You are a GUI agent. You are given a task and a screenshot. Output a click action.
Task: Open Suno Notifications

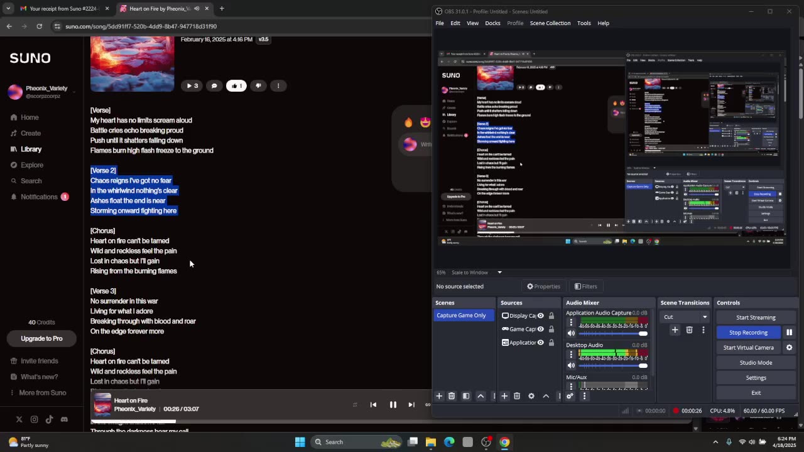point(39,196)
